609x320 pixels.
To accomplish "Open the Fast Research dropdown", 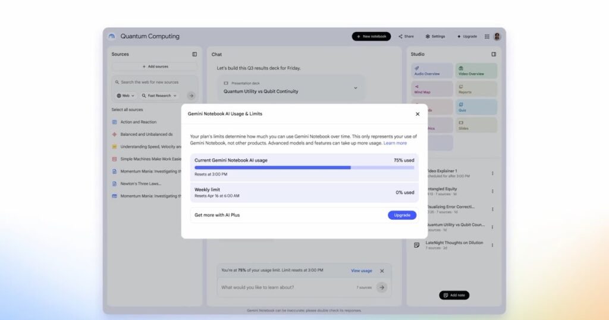I will click(x=159, y=96).
